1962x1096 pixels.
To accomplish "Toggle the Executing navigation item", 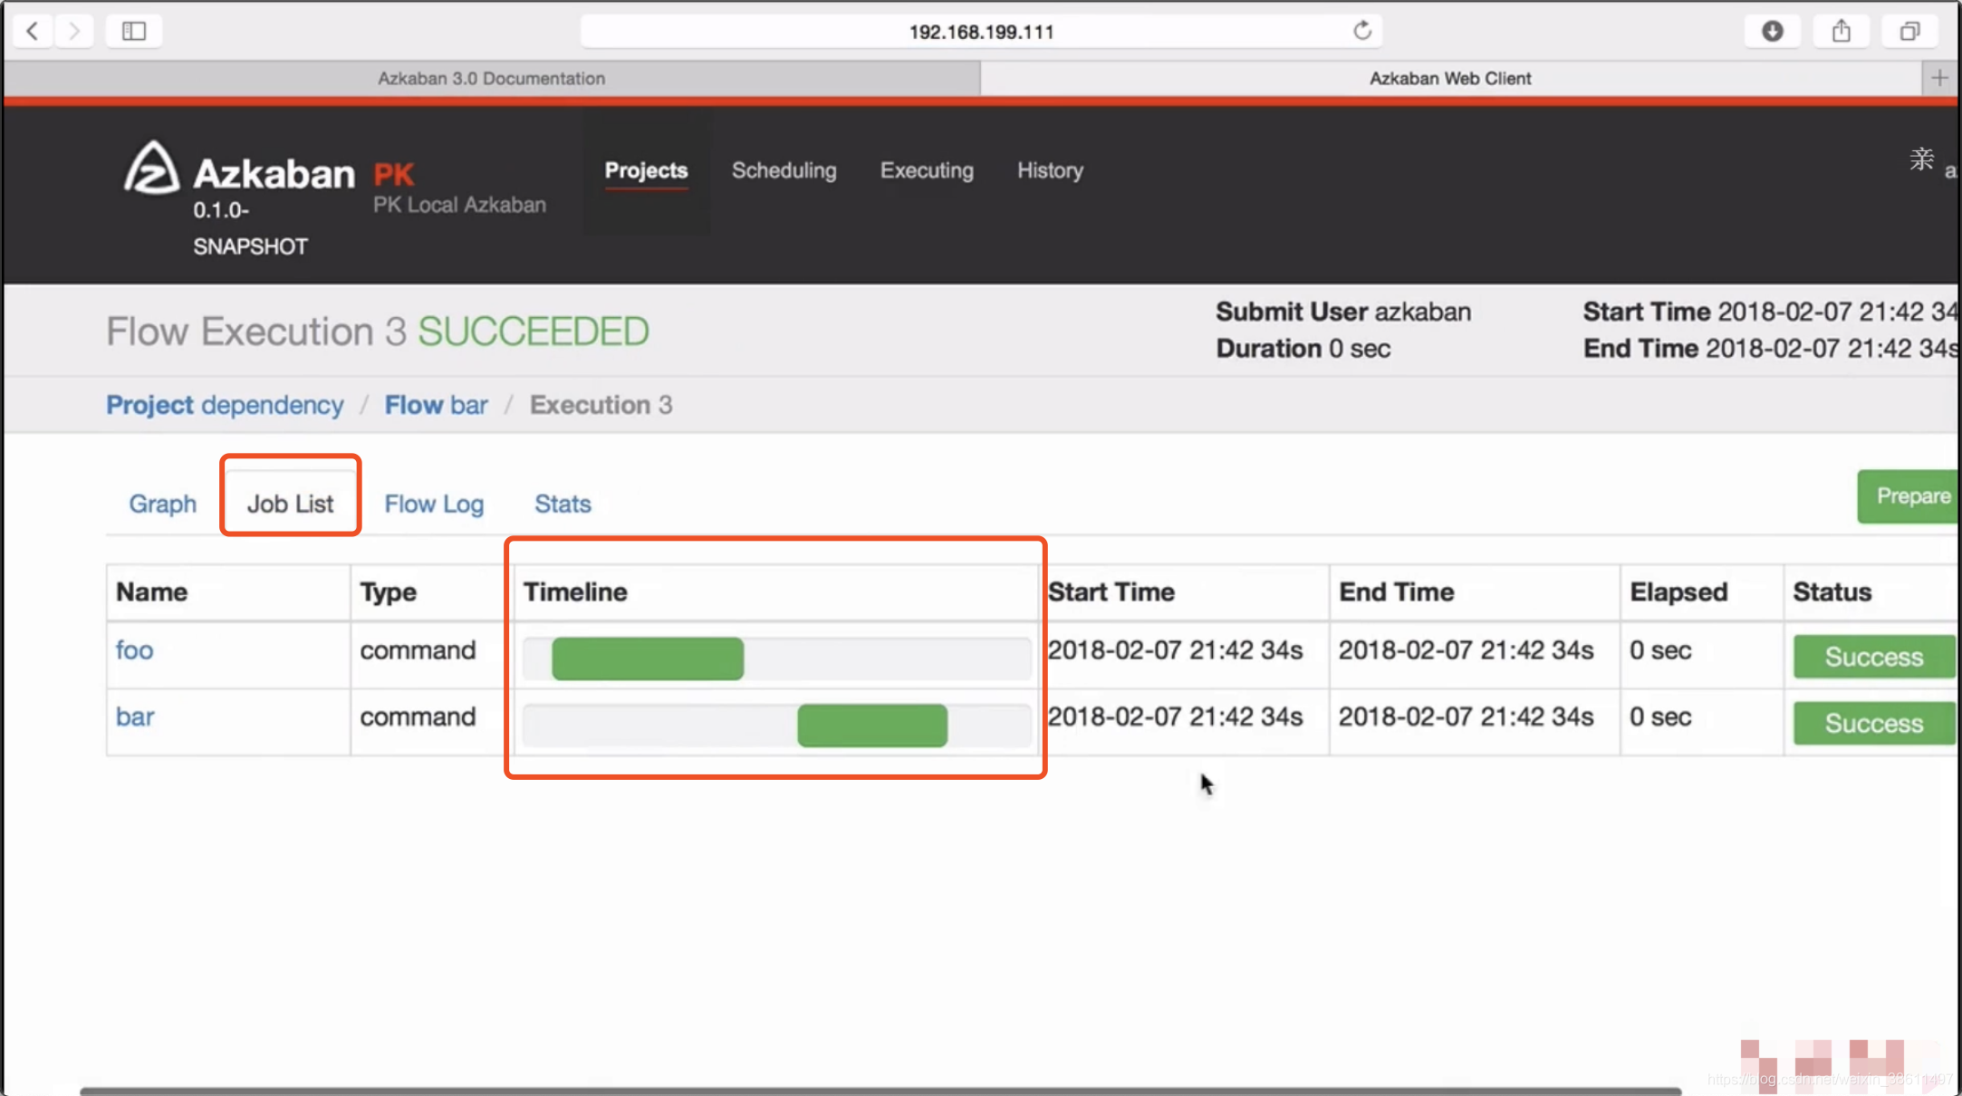I will tap(925, 170).
